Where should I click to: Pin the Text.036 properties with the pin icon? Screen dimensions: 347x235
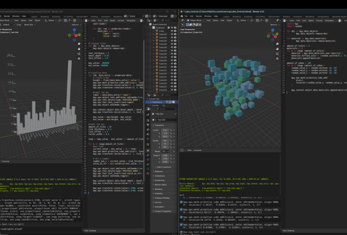point(175,114)
